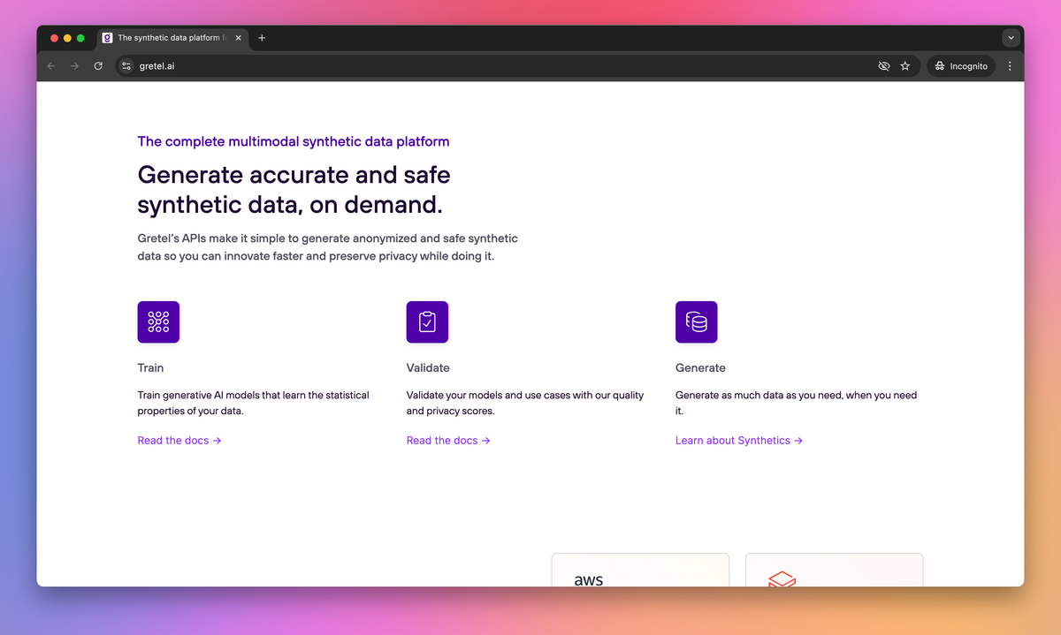Screen dimensions: 1061x635
Task: Click the Validate your models description text
Action: 525,403
